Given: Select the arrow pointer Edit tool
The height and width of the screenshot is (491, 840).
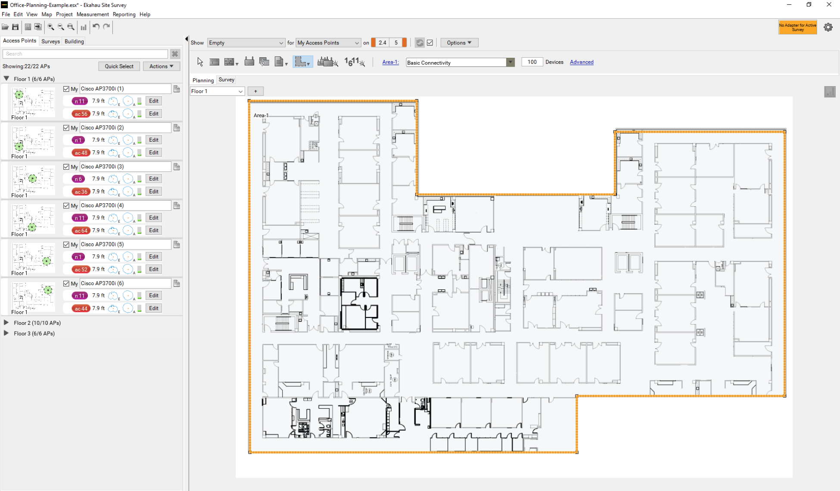Looking at the screenshot, I should pos(200,62).
